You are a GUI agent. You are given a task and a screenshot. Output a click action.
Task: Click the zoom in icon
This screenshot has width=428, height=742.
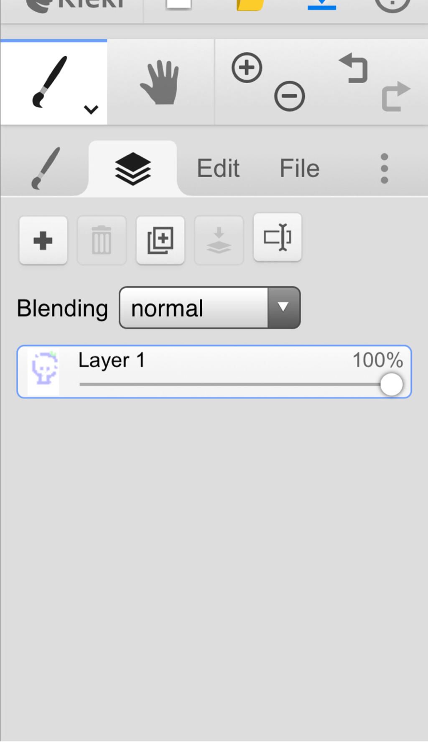coord(247,68)
